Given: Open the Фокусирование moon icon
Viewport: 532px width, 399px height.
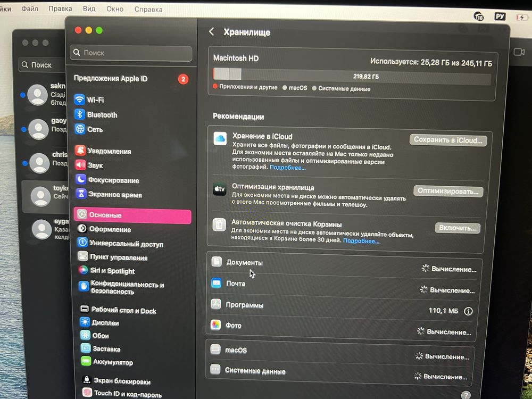Looking at the screenshot, I should click(x=81, y=179).
